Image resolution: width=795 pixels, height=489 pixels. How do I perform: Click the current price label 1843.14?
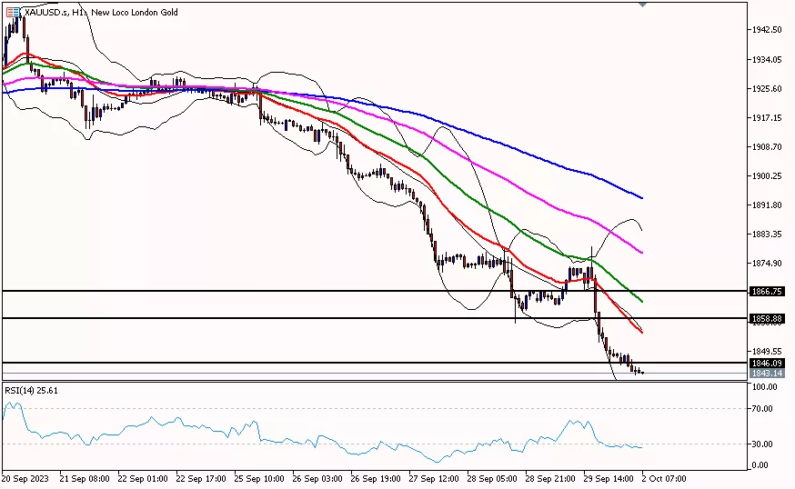click(x=767, y=373)
